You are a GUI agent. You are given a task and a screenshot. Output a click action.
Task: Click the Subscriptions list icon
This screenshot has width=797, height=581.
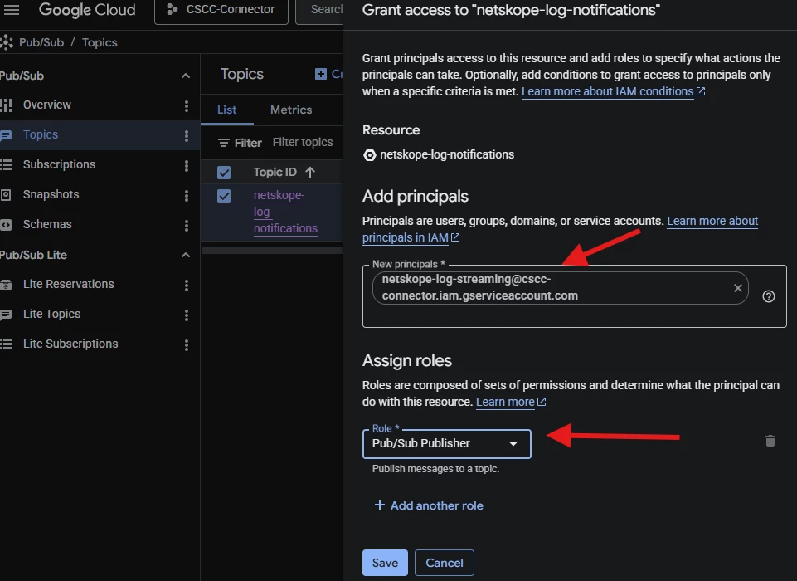tap(6, 164)
